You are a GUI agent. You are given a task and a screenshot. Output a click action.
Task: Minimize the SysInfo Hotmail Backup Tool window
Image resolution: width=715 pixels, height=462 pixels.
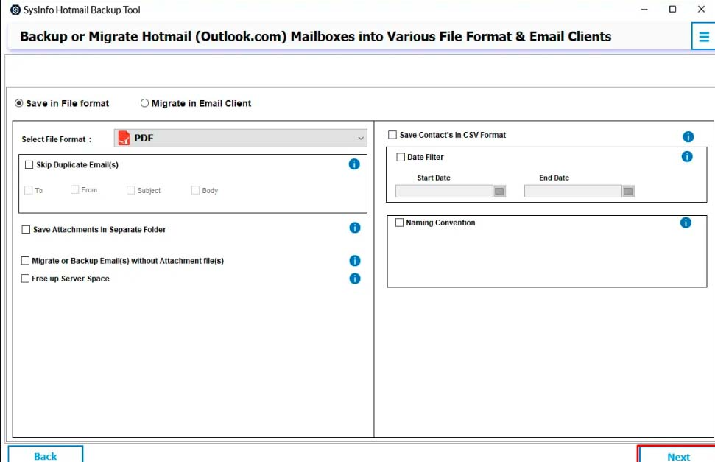[x=644, y=10]
